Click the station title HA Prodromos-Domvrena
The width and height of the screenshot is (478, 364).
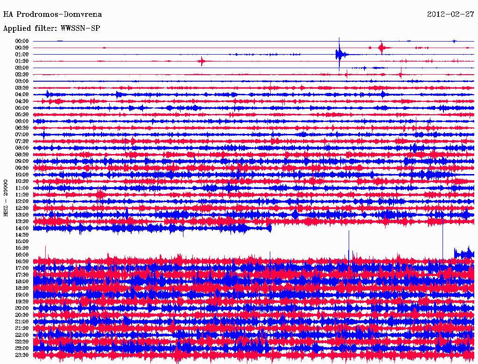click(x=52, y=14)
